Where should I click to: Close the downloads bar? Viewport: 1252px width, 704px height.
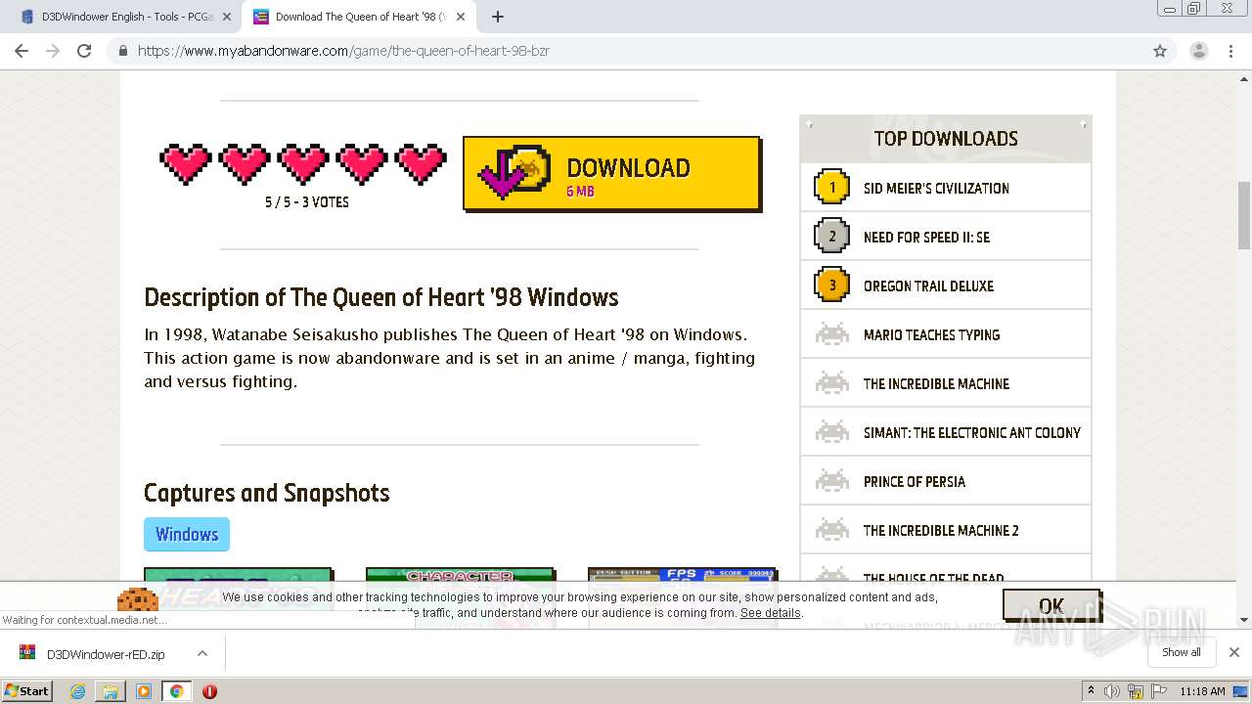coord(1233,652)
